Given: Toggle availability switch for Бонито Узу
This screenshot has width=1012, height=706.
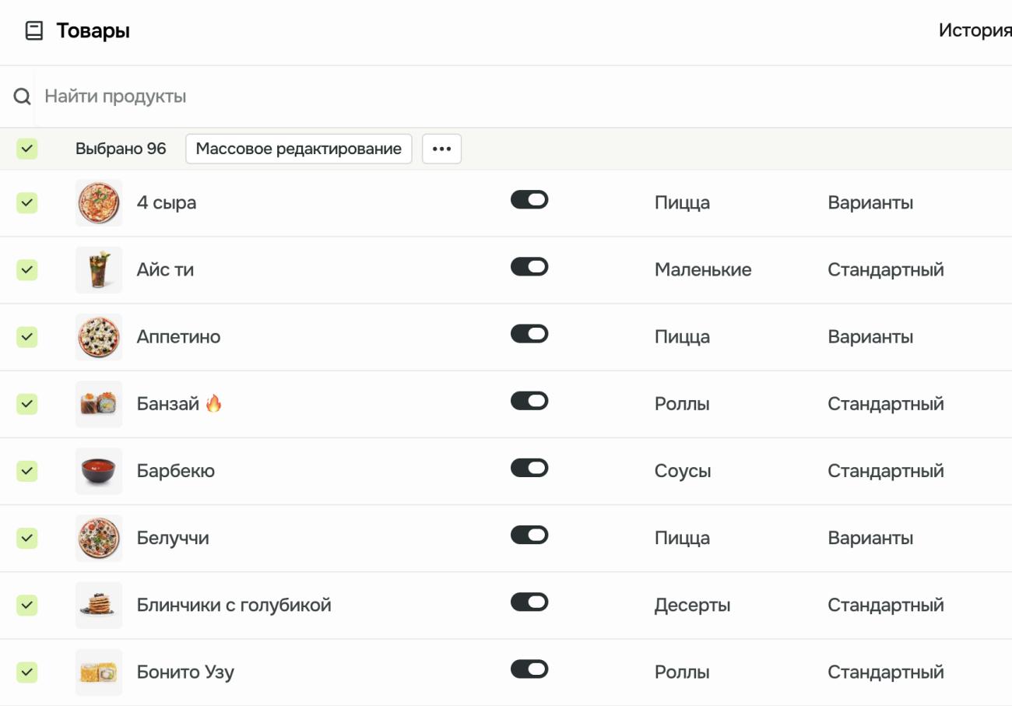Looking at the screenshot, I should tap(529, 669).
